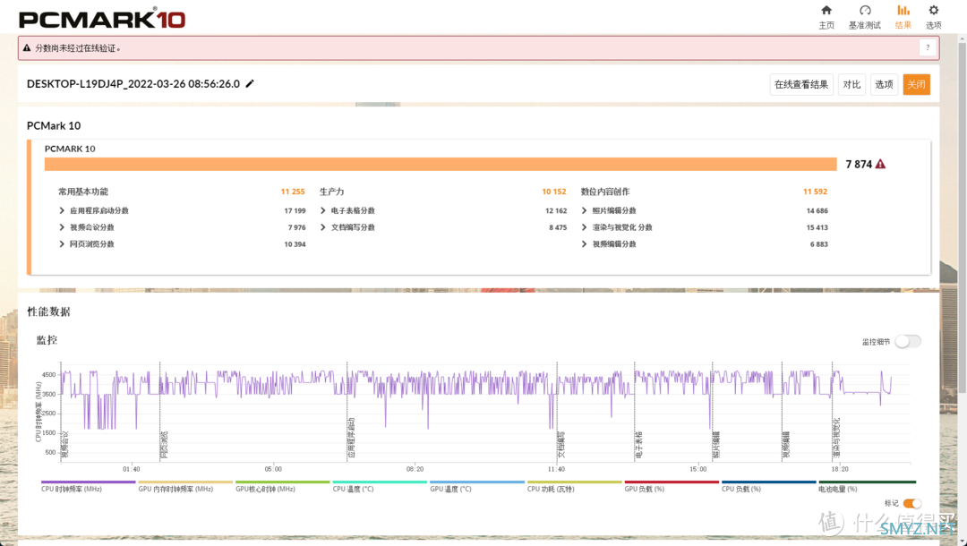This screenshot has height=546, width=967.
Task: Expand 视频编辑分数 row
Action: (585, 244)
